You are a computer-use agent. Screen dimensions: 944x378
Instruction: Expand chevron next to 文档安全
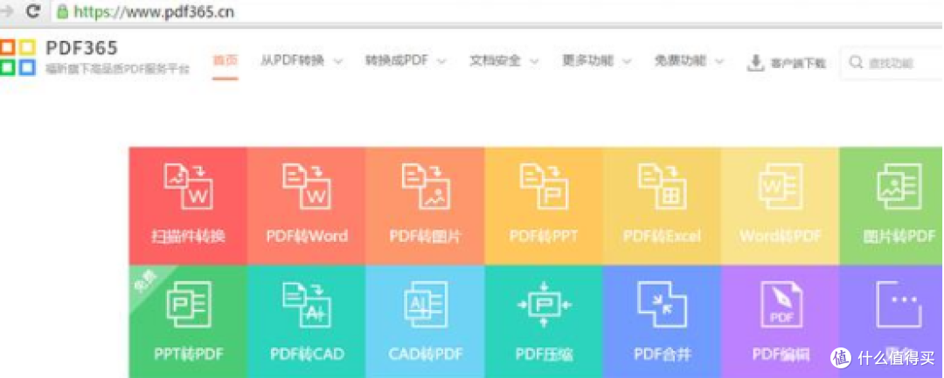[533, 61]
